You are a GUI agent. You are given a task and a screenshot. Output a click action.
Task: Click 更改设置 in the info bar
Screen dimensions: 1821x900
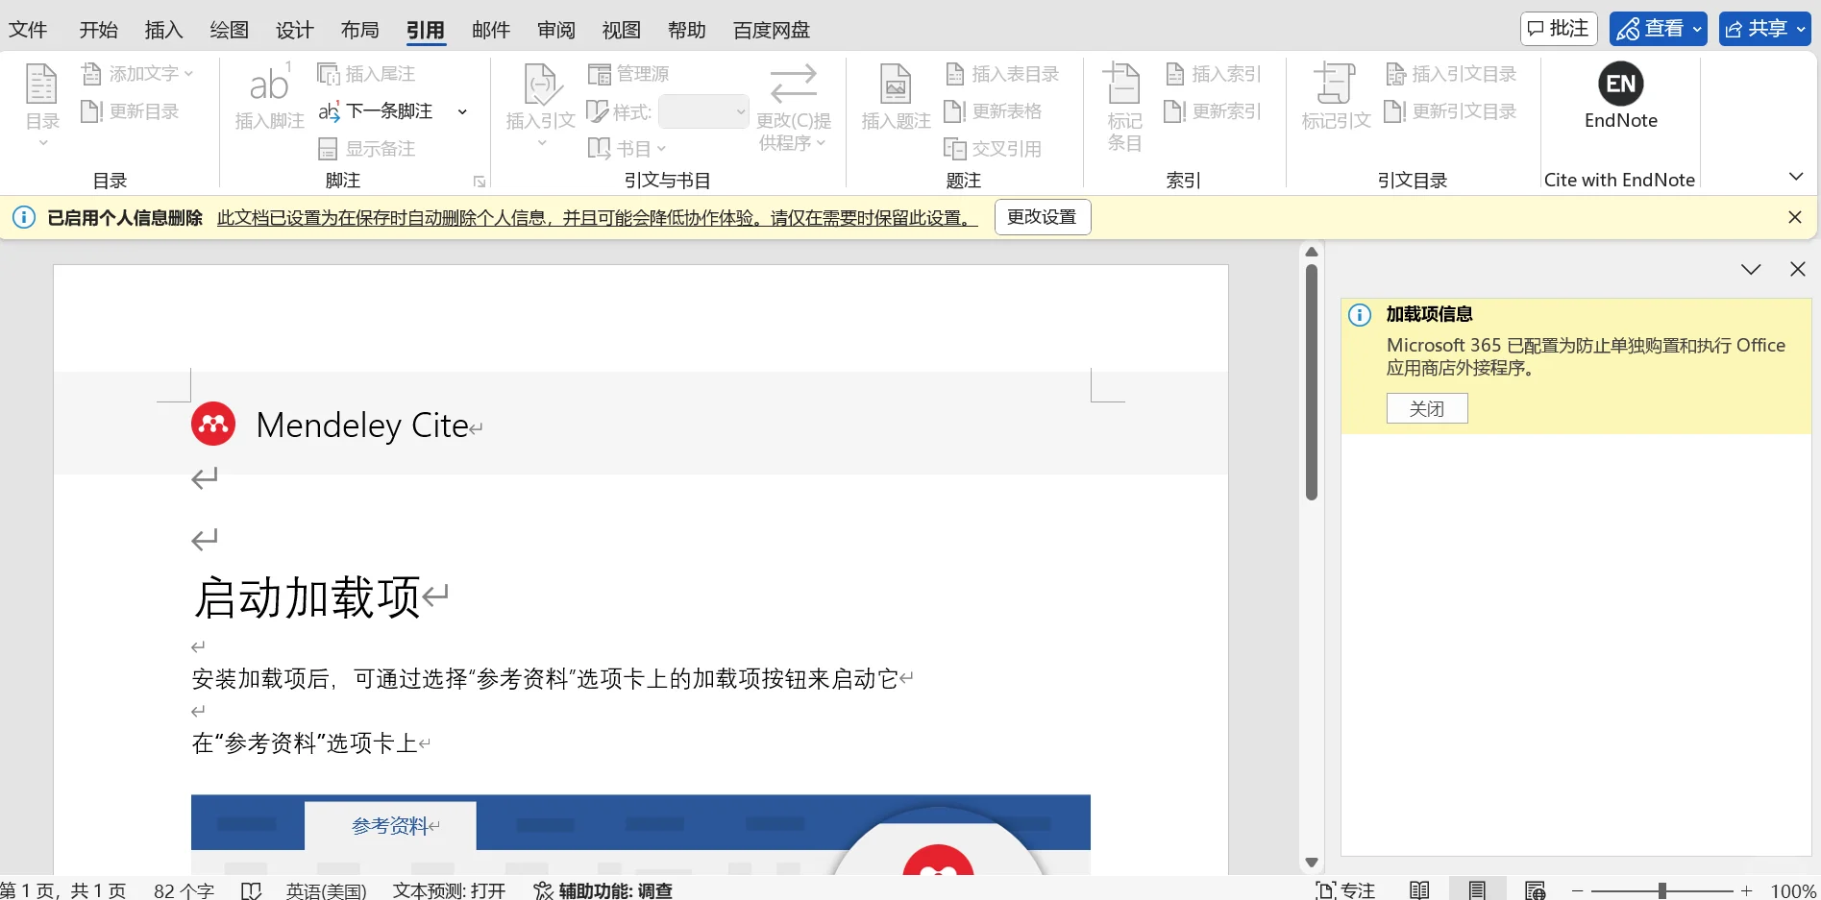click(x=1042, y=217)
